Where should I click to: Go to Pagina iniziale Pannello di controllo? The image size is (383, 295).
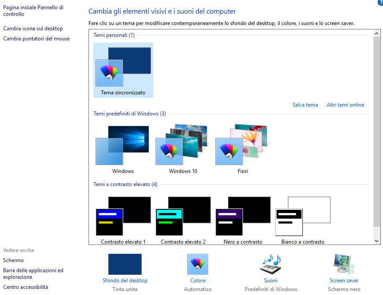[33, 11]
